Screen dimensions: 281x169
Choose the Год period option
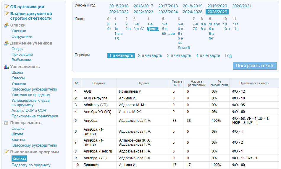[x=228, y=55]
